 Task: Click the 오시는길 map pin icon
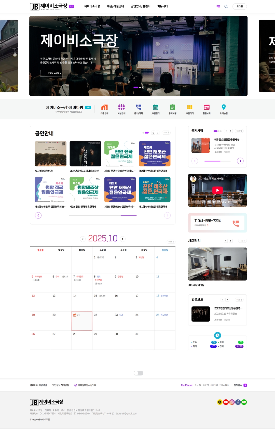(224, 107)
